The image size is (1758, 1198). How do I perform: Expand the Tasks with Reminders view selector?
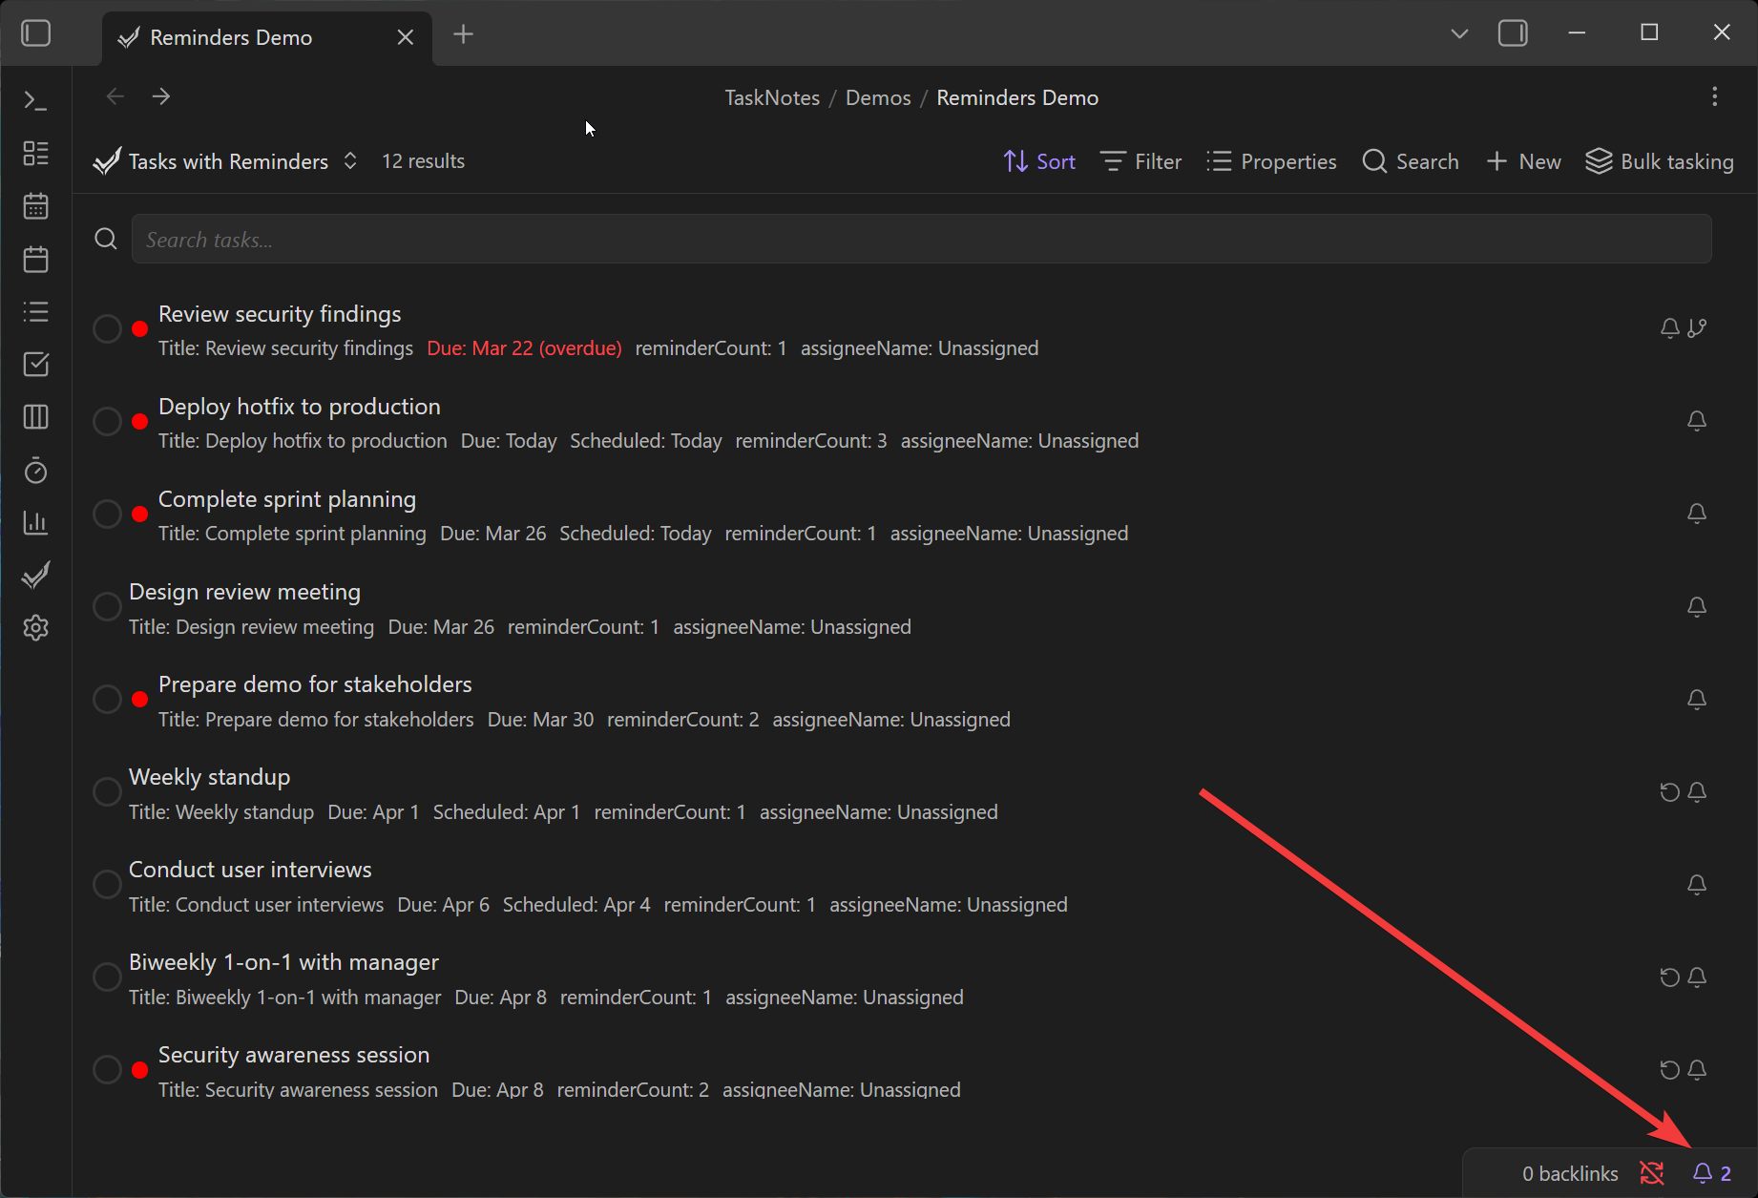[x=226, y=161]
